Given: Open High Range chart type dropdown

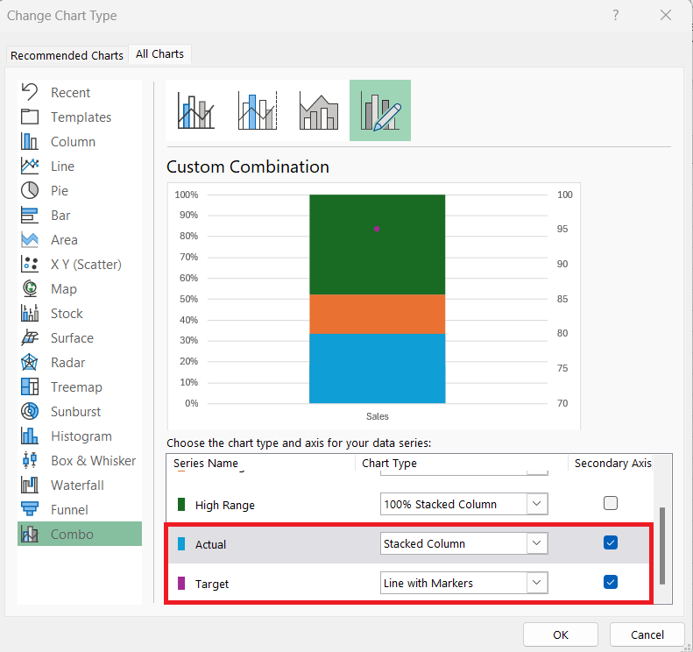Looking at the screenshot, I should (537, 504).
